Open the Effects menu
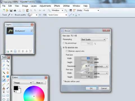Viewport: 135px width, 101px height. pos(57,6)
